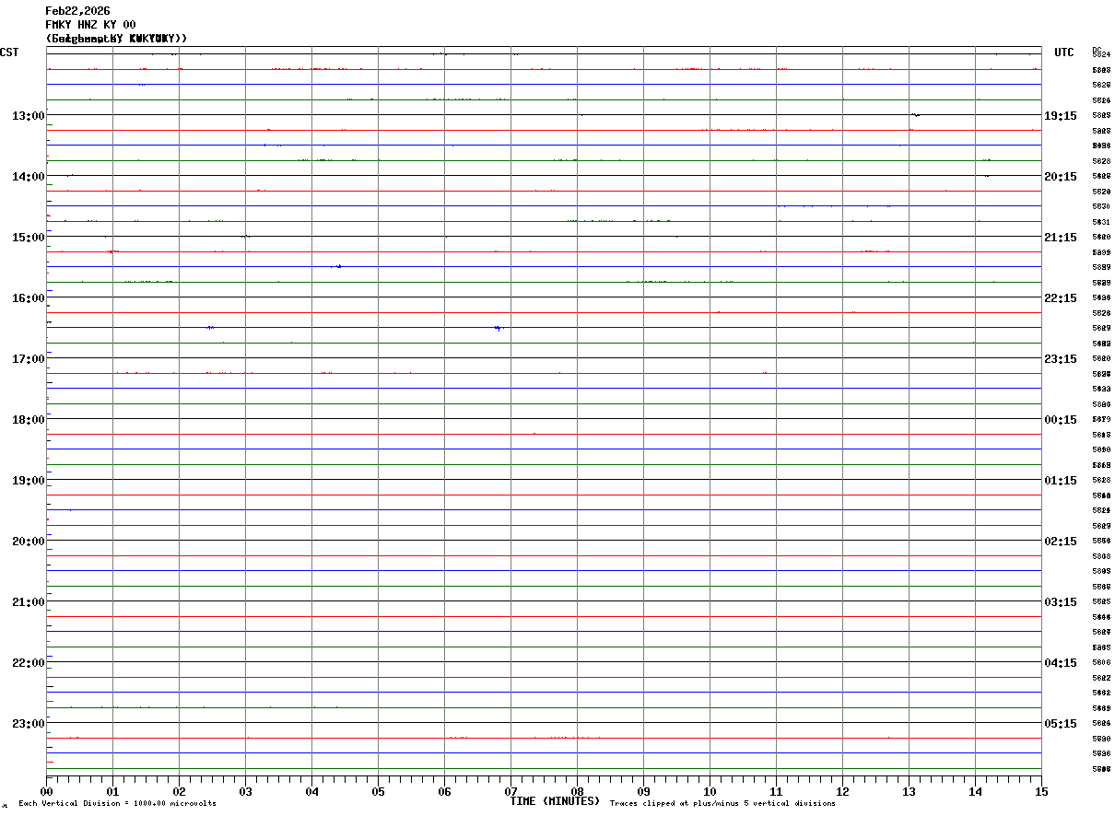The height and width of the screenshot is (816, 1115).
Task: Select the date text Feb22,2026
Action: [77, 11]
